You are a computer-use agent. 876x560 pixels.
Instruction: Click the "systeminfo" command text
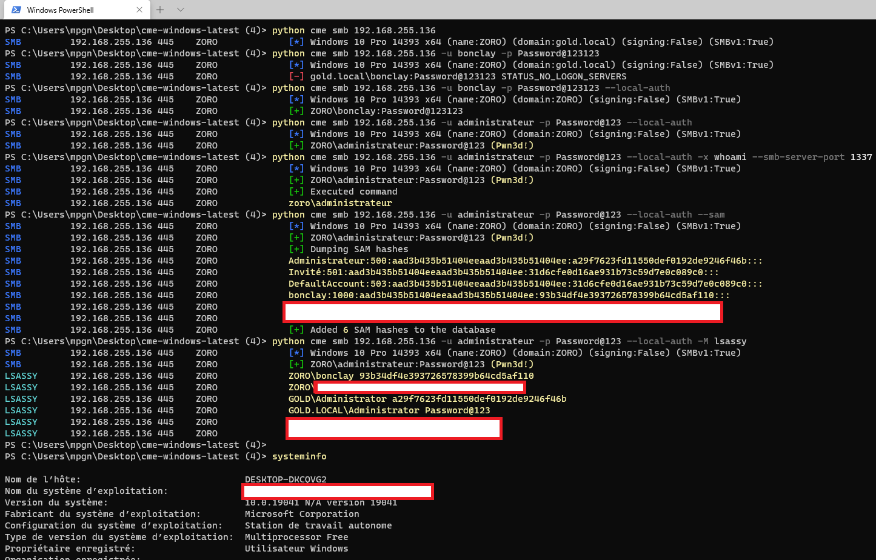(x=299, y=456)
